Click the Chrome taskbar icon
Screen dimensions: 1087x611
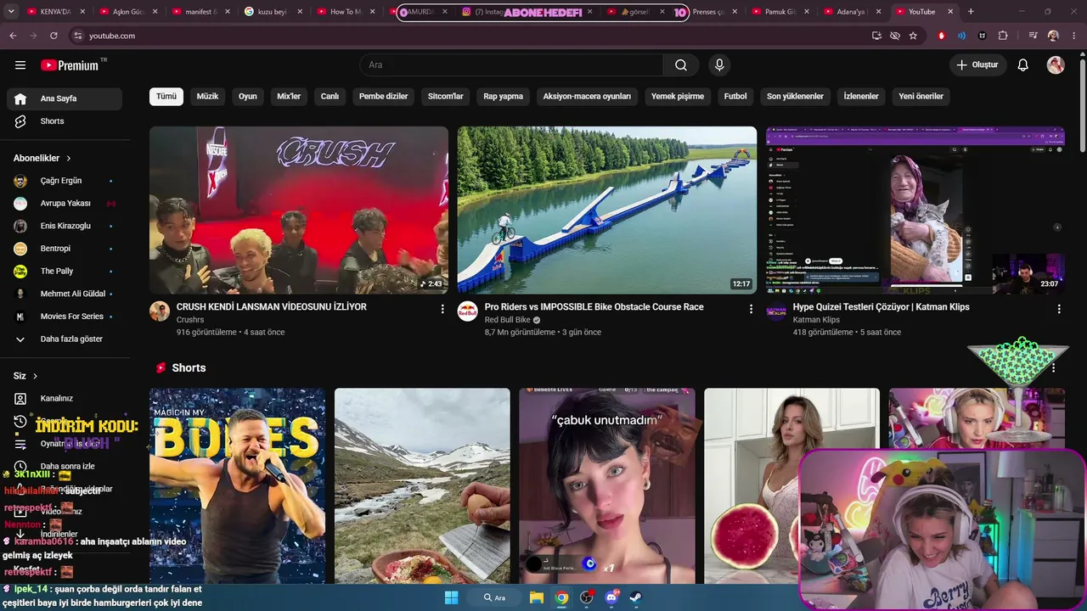(x=561, y=597)
